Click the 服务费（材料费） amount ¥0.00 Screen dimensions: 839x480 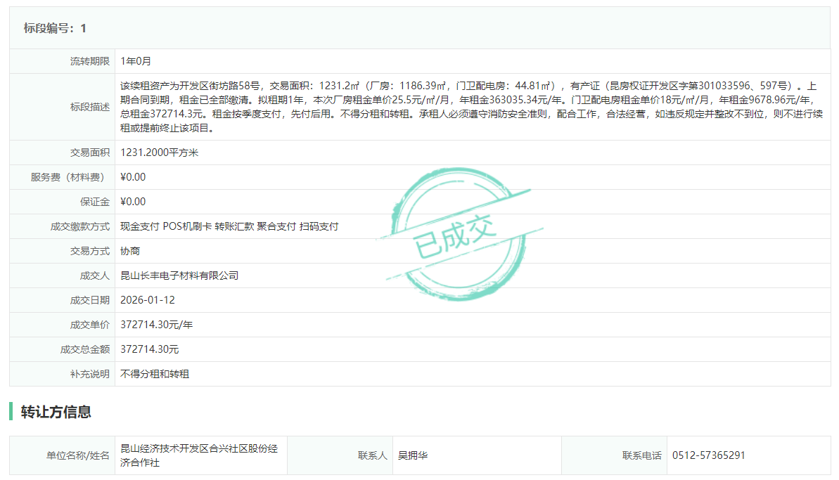pyautogui.click(x=133, y=177)
